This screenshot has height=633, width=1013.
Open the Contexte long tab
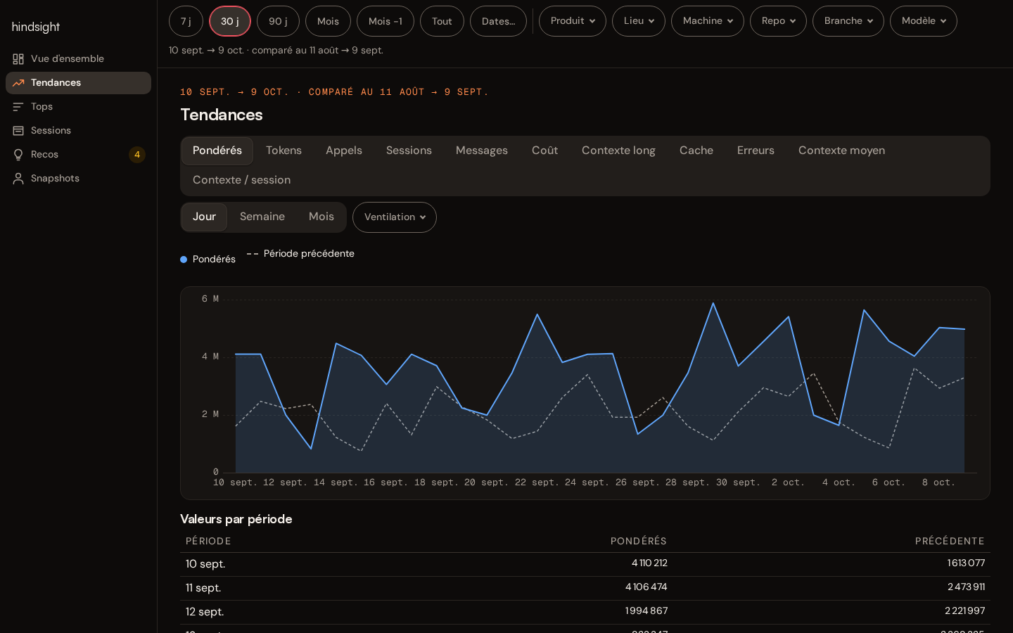618,151
